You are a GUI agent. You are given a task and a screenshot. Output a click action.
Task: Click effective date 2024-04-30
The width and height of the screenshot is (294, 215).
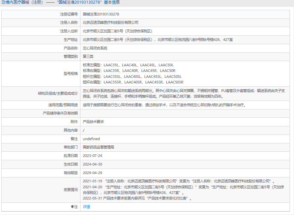[92, 164]
